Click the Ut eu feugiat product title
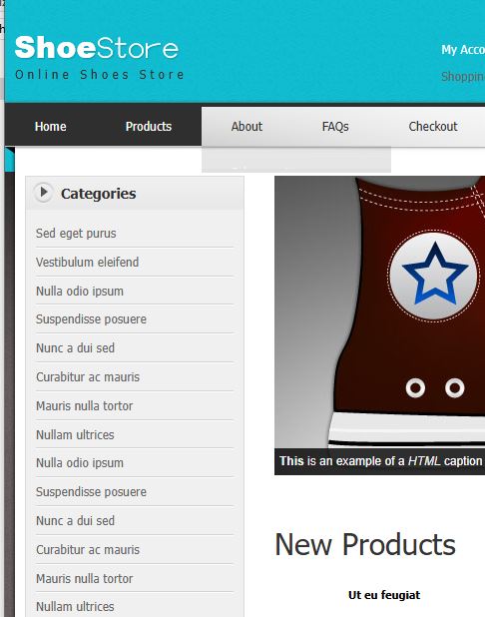 (384, 595)
